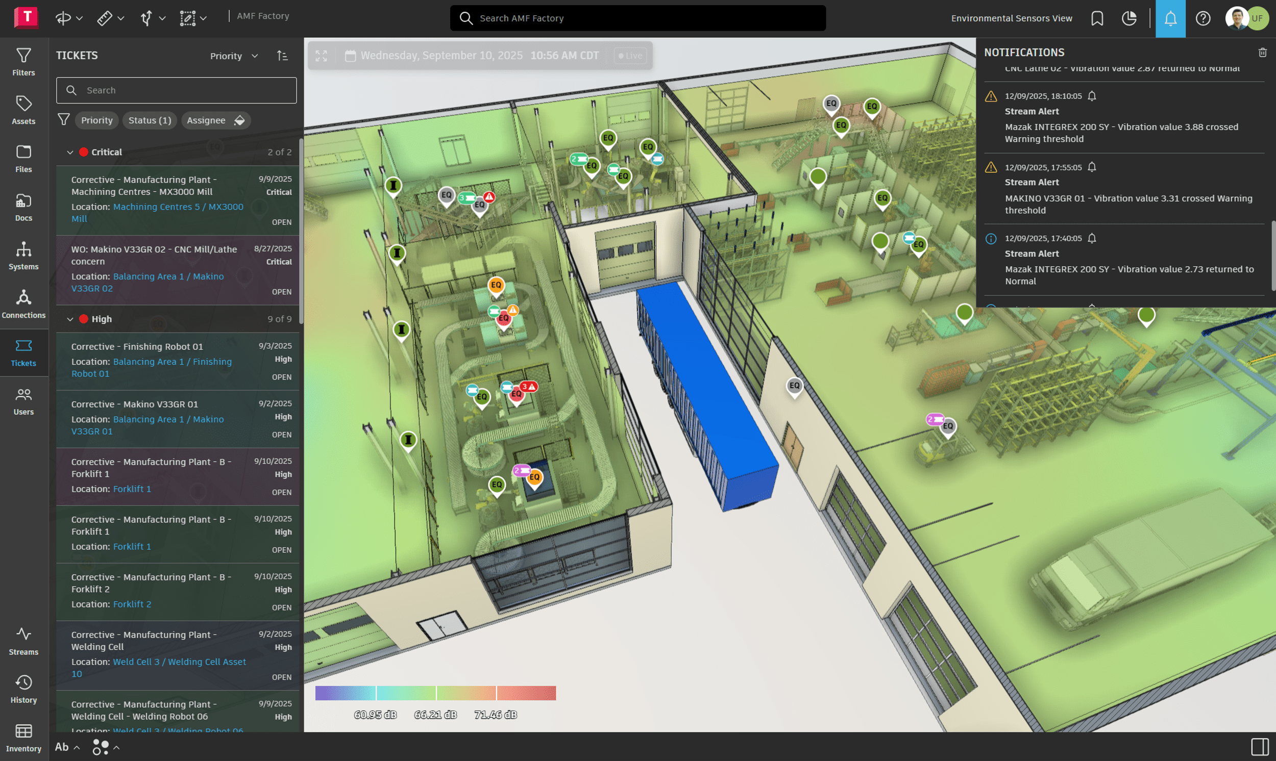Click the red segment of dB legend

coord(526,693)
